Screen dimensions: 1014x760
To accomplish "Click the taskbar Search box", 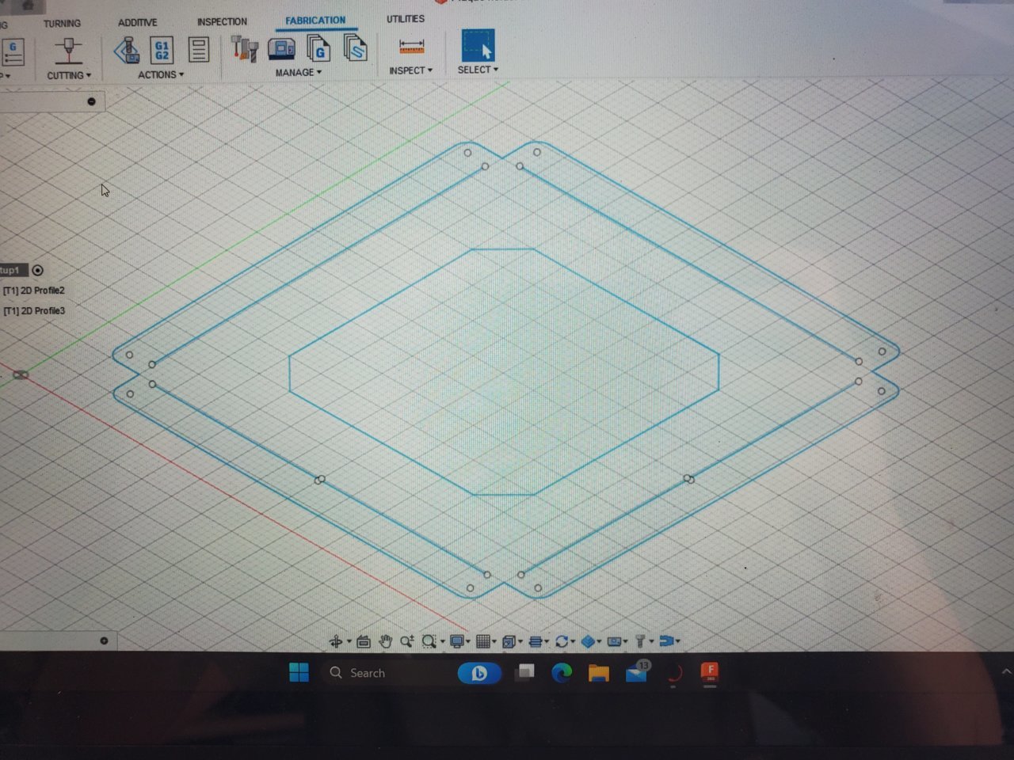I will [388, 673].
